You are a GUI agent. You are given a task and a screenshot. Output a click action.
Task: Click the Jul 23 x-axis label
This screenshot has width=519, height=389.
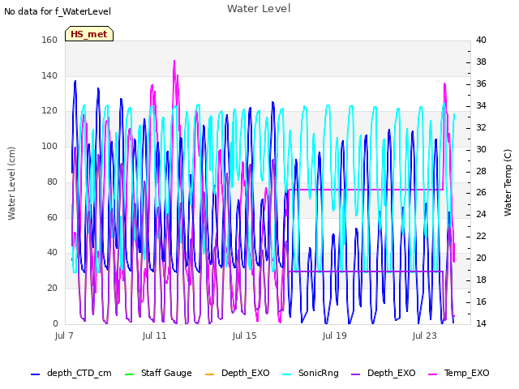[424, 336]
